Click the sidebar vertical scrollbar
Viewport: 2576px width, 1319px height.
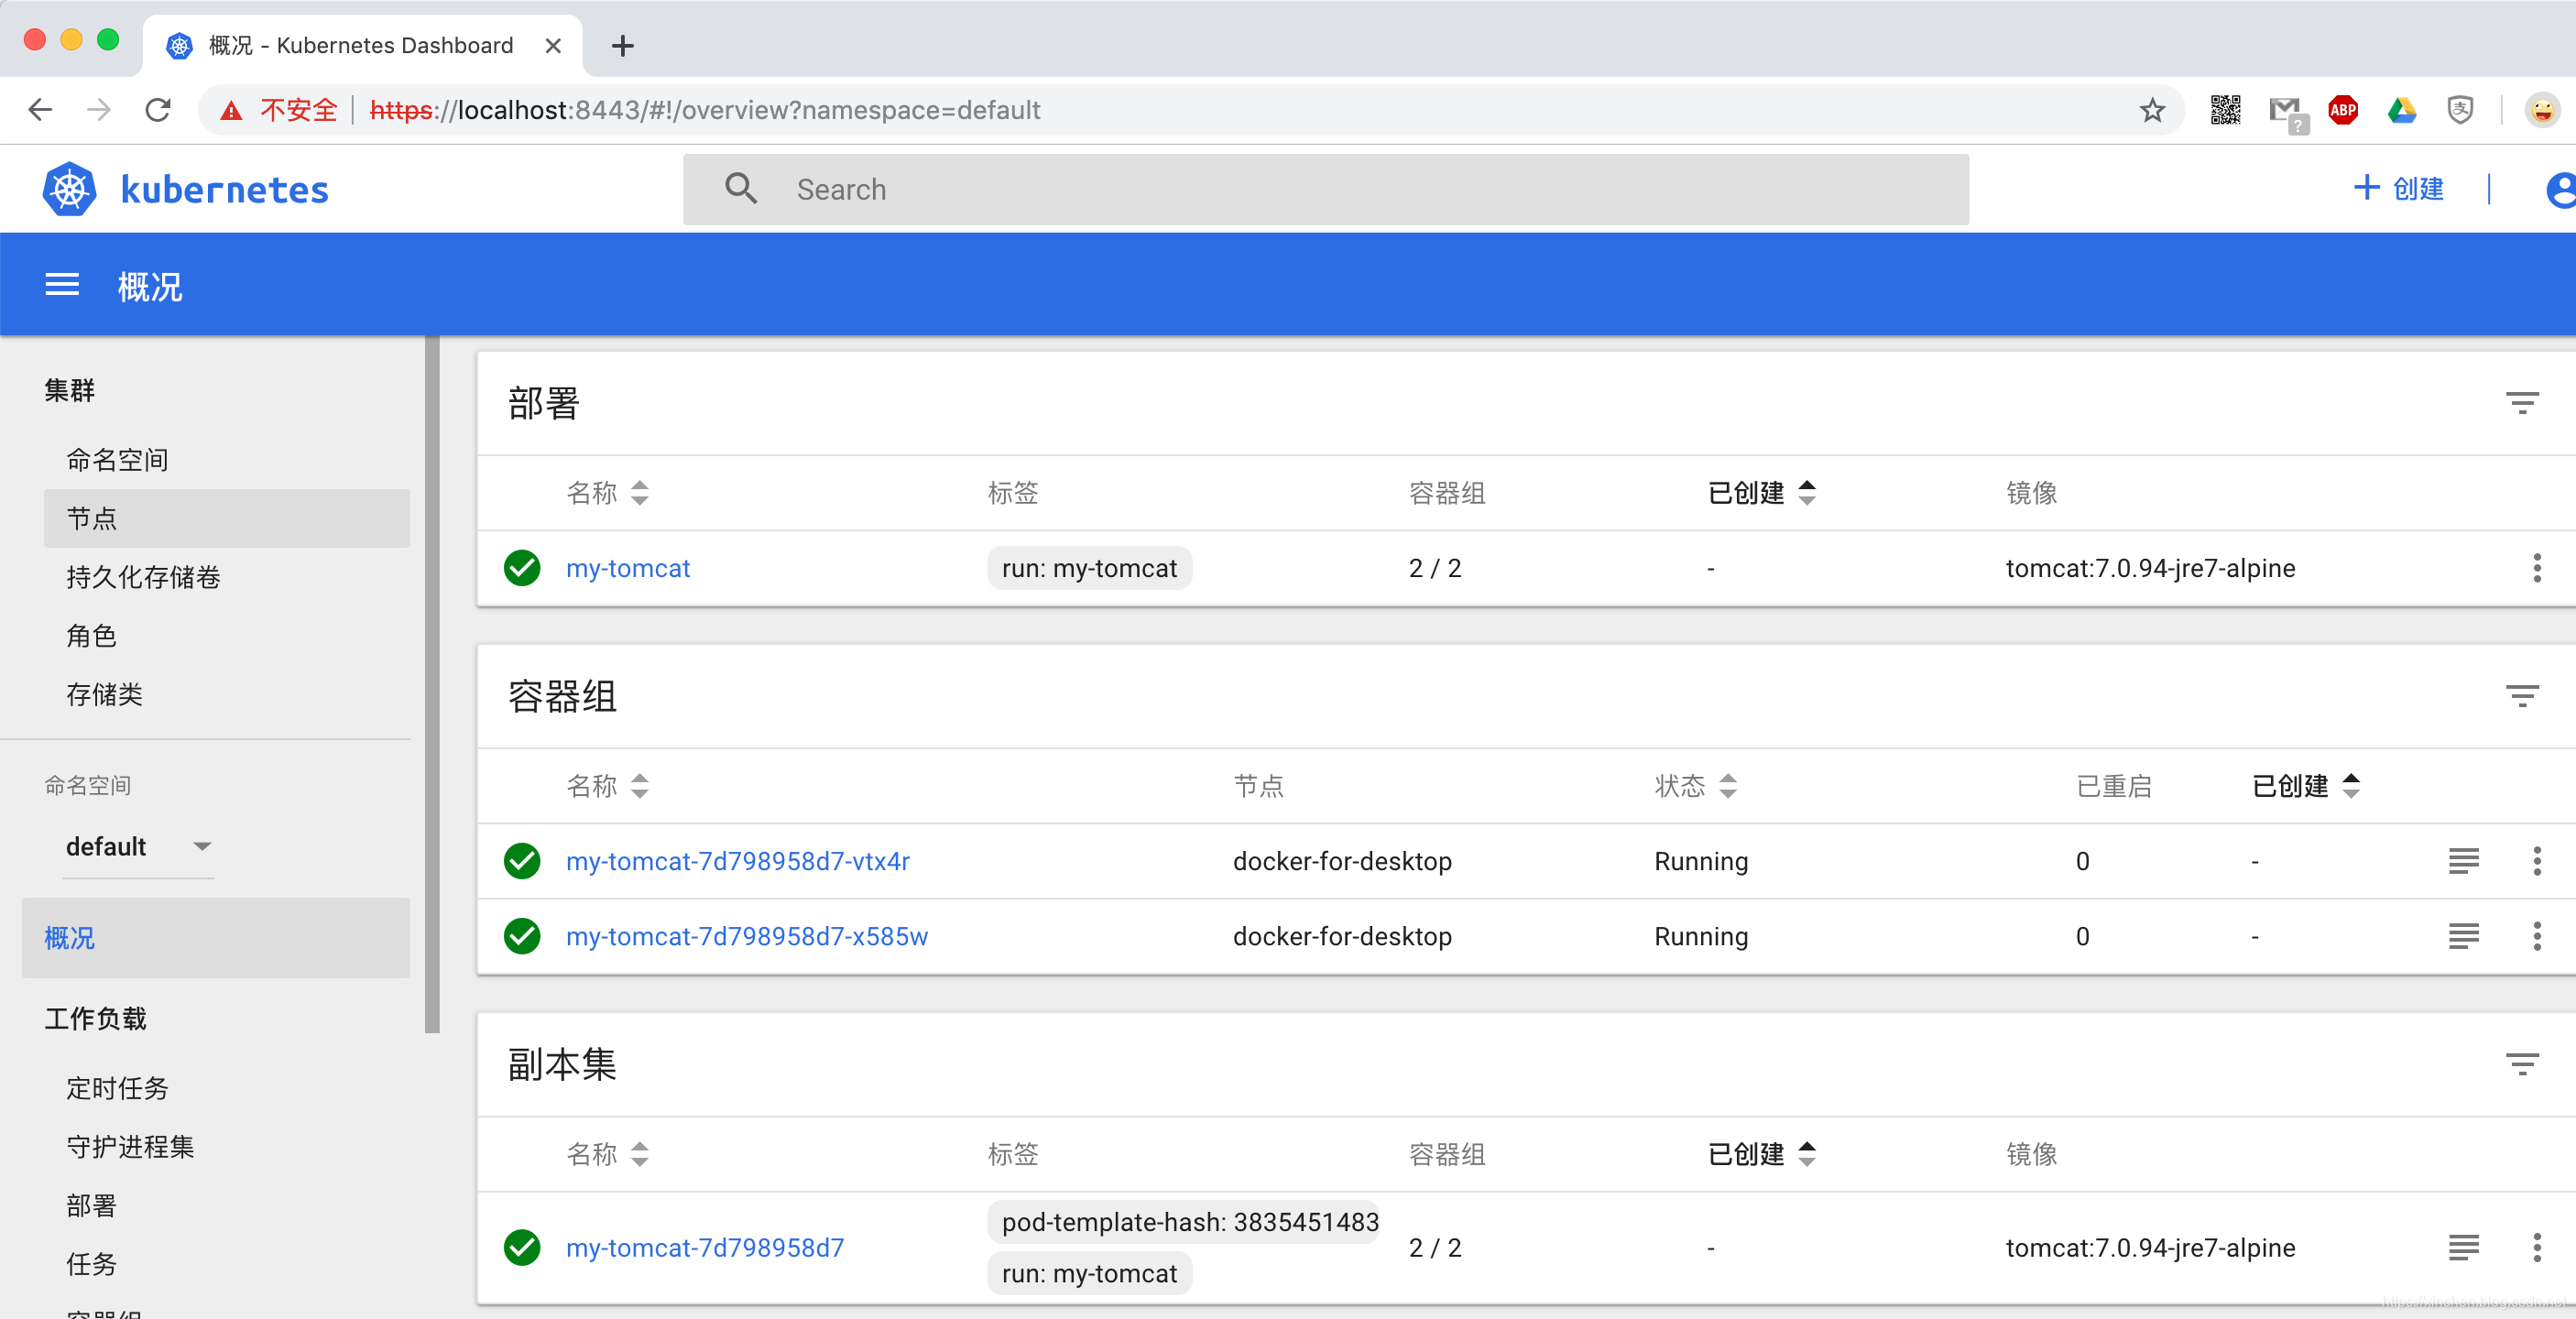432,684
